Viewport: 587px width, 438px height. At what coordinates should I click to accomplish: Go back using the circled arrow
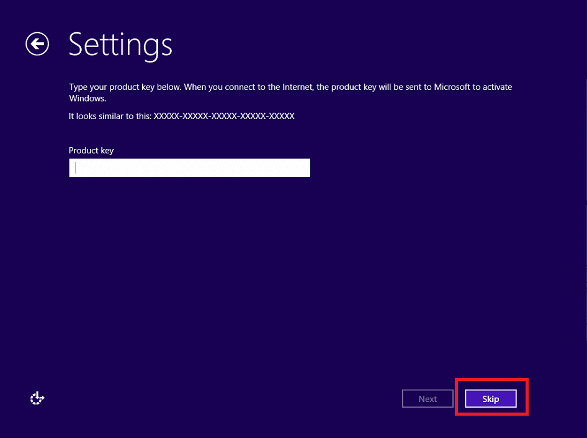pyautogui.click(x=37, y=44)
